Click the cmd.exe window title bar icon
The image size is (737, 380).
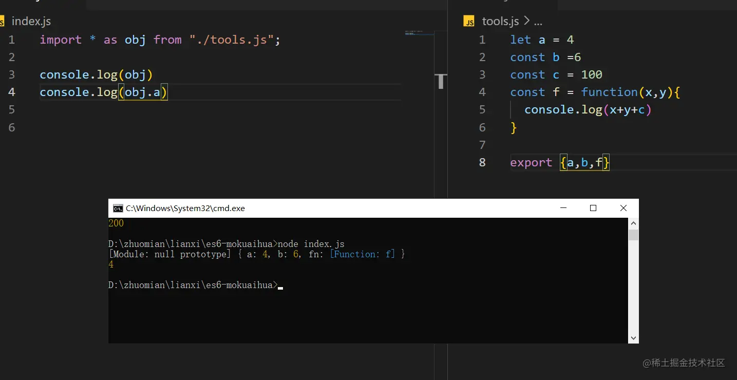coord(118,208)
